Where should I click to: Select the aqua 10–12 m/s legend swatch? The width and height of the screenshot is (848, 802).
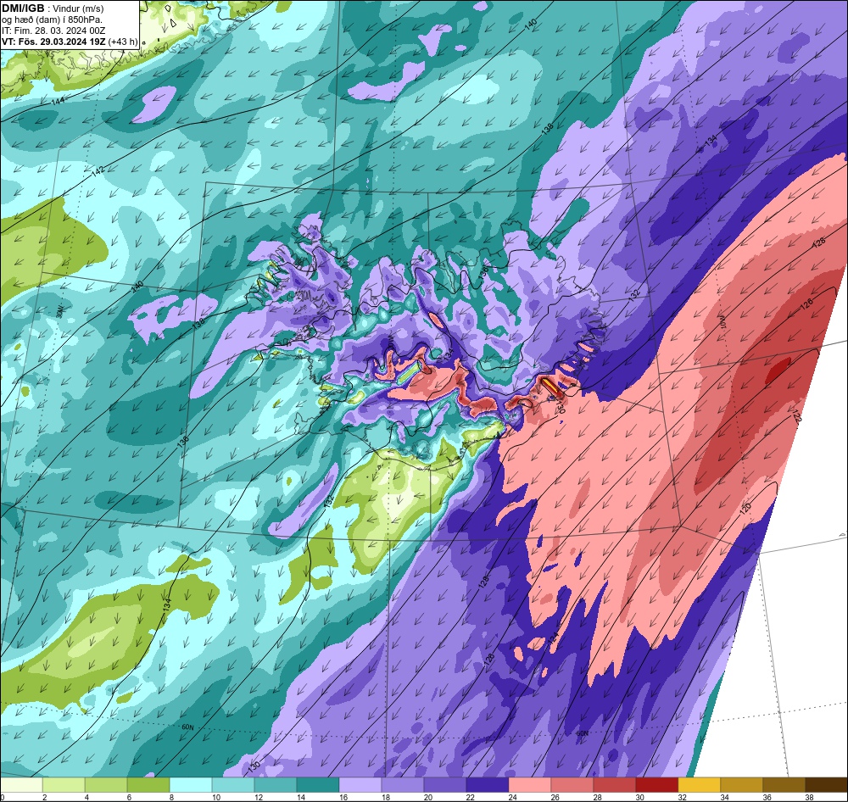click(x=233, y=784)
